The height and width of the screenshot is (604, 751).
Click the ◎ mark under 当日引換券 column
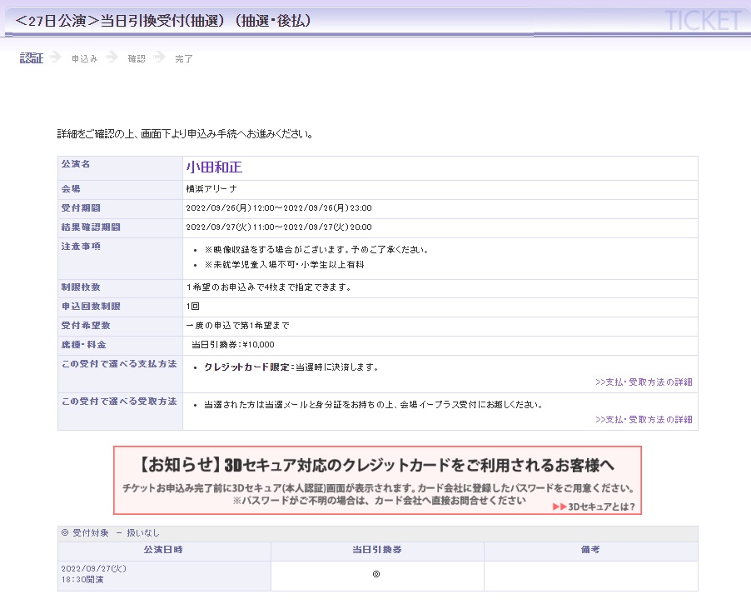click(376, 574)
